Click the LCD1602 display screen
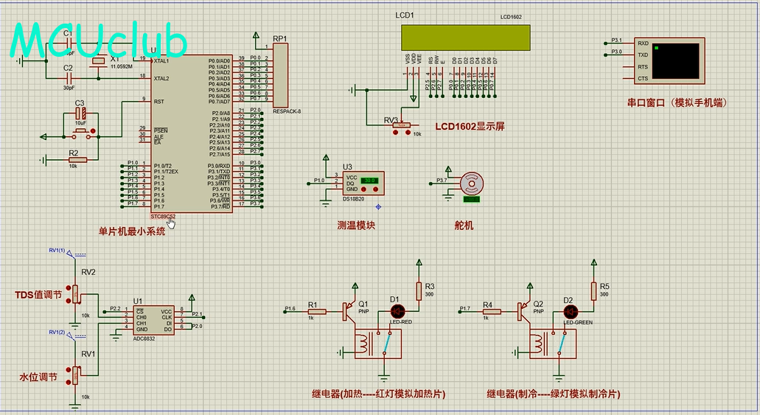760x415 pixels. tap(465, 36)
